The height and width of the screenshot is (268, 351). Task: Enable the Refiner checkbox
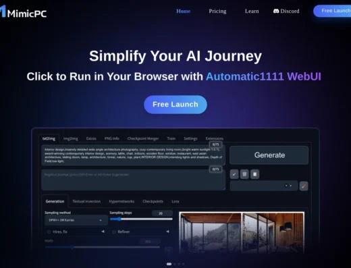[x=114, y=232]
